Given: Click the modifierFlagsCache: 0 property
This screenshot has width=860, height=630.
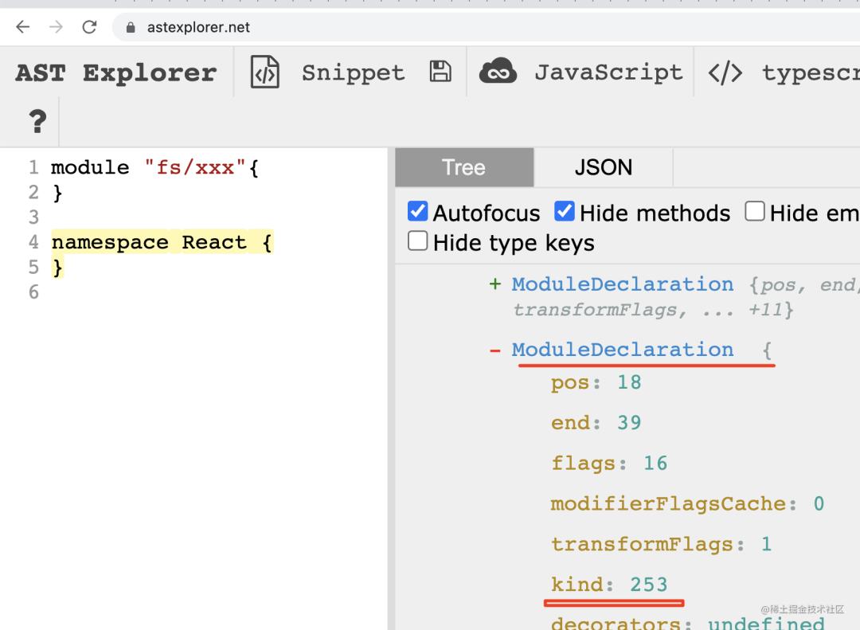Looking at the screenshot, I should pos(688,504).
